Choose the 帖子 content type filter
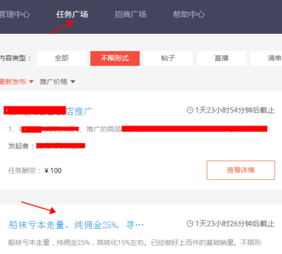This screenshot has height=254, width=282. pyautogui.click(x=168, y=59)
